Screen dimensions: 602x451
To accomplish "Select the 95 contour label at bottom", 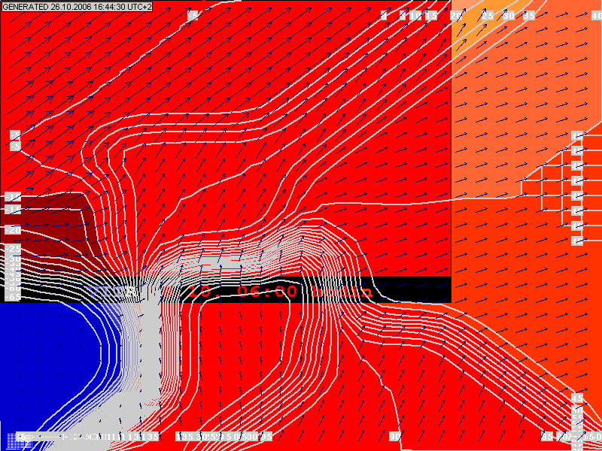I will pos(266,436).
